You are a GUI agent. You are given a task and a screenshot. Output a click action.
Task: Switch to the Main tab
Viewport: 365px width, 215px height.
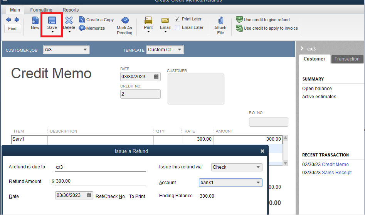(15, 10)
